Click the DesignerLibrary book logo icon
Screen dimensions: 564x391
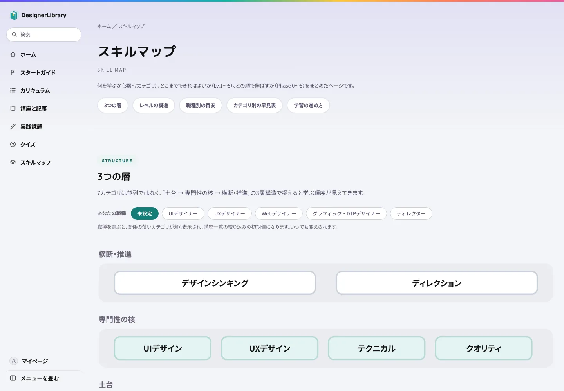pyautogui.click(x=14, y=15)
